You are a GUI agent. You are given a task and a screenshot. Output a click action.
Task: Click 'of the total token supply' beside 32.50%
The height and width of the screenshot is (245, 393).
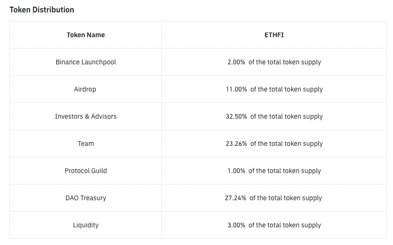coord(286,116)
